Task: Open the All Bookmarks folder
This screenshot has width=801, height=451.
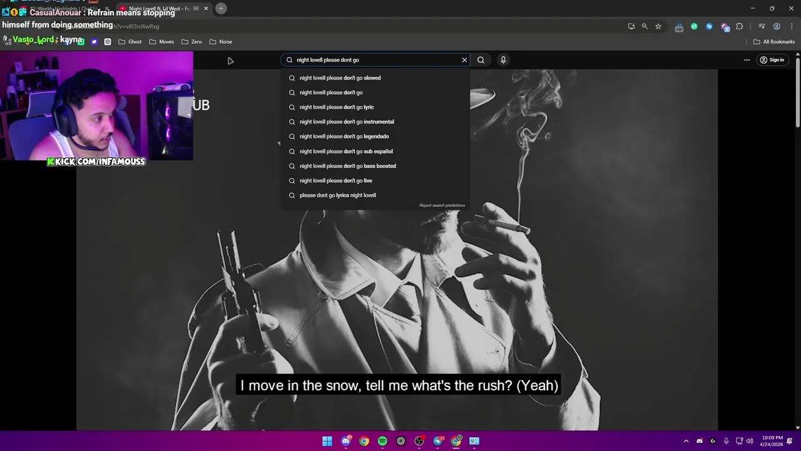Action: point(774,42)
